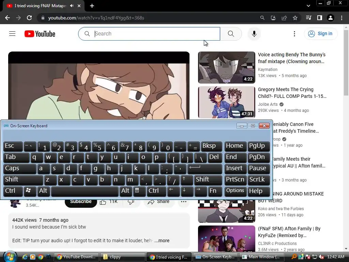
Task: Toggle left Ctrl key on On-Screen Keyboard
Action: tap(13, 192)
